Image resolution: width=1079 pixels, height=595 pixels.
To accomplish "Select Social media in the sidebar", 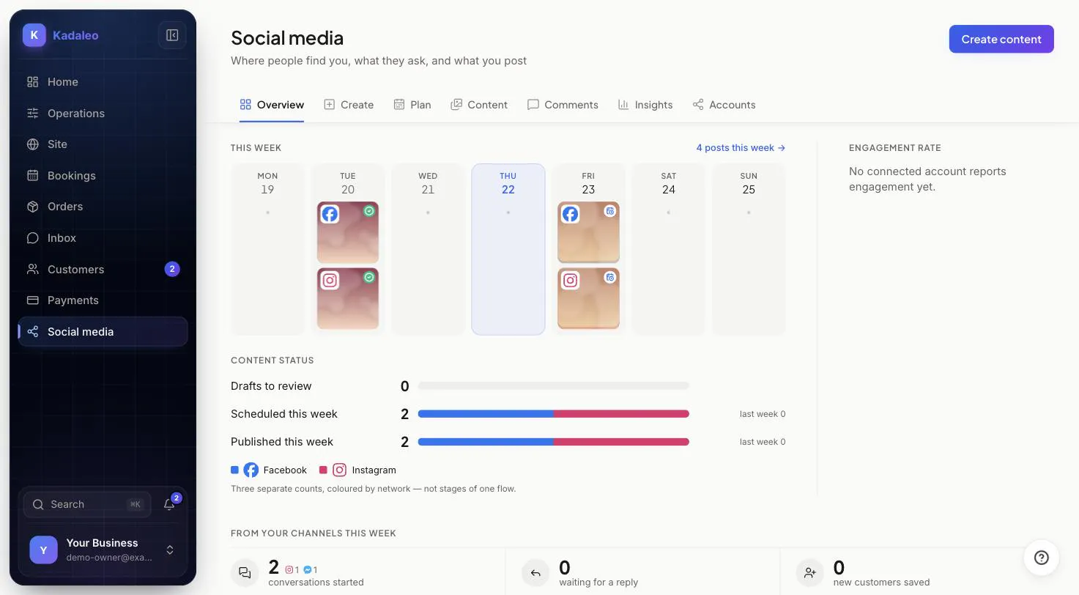I will tap(103, 332).
